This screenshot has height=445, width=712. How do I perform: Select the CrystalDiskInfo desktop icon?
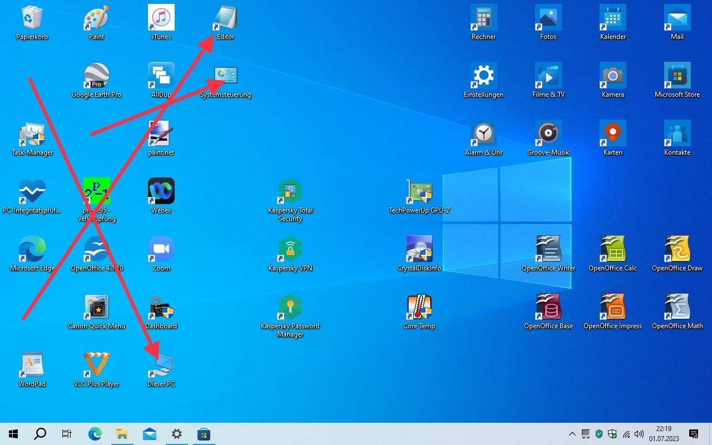(419, 250)
